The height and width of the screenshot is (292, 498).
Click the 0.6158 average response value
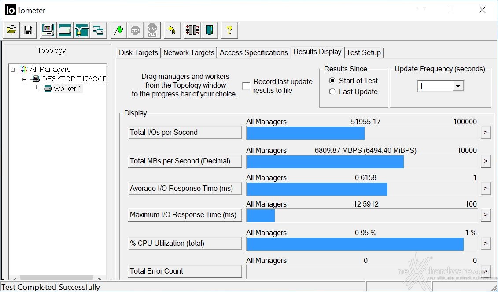365,177
